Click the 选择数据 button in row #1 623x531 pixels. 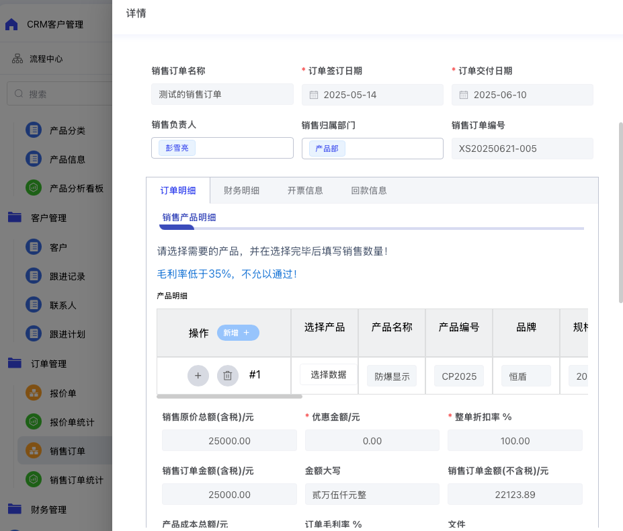pyautogui.click(x=328, y=374)
